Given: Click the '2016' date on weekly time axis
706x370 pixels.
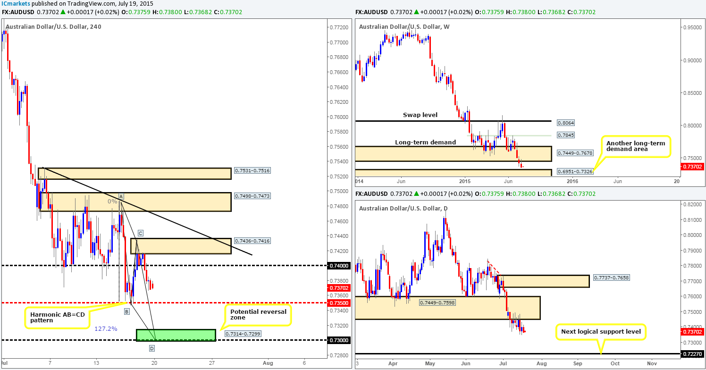Looking at the screenshot, I should [x=572, y=181].
